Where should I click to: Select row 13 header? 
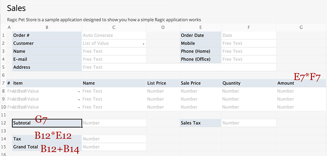[x=3, y=131]
